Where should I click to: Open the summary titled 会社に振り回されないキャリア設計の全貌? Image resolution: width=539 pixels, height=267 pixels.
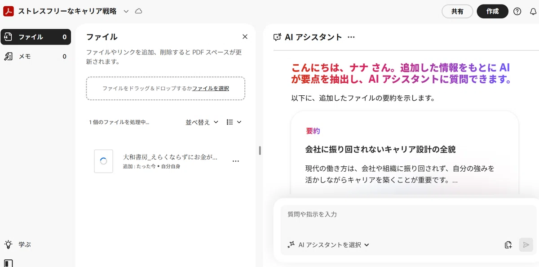click(x=380, y=149)
